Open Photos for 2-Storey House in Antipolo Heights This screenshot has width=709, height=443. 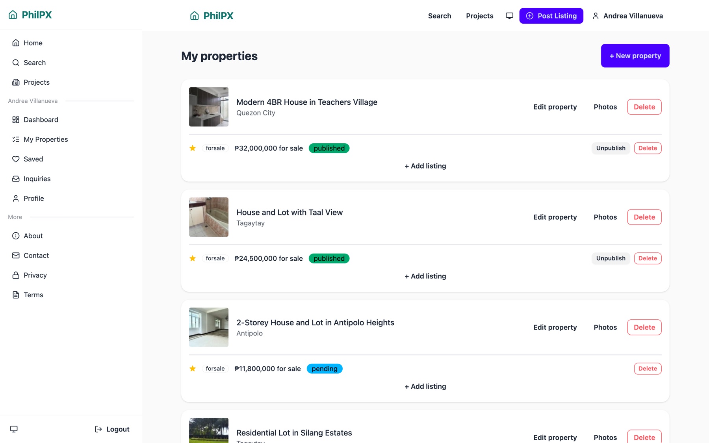[x=605, y=327]
